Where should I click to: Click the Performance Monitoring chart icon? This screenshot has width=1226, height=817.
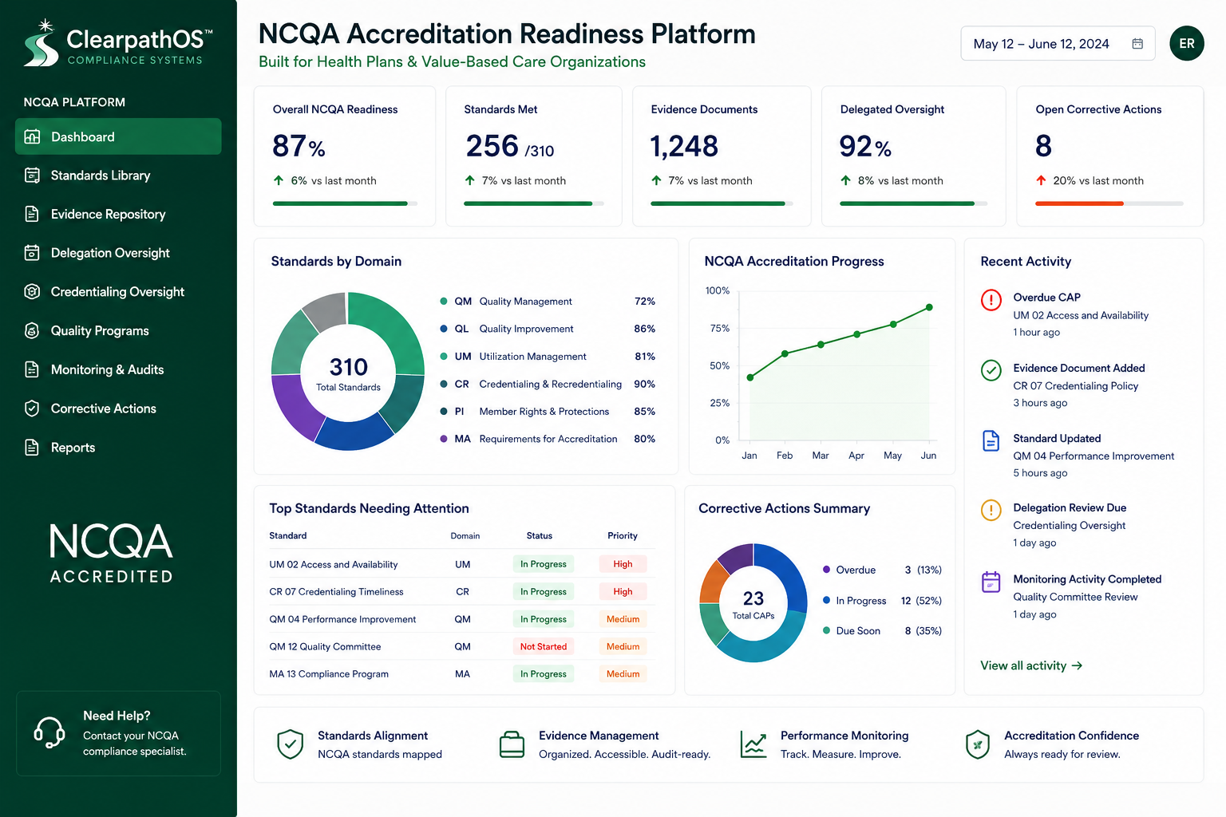coord(753,744)
